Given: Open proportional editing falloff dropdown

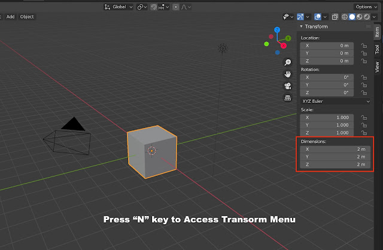Looking at the screenshot, I should click(186, 7).
